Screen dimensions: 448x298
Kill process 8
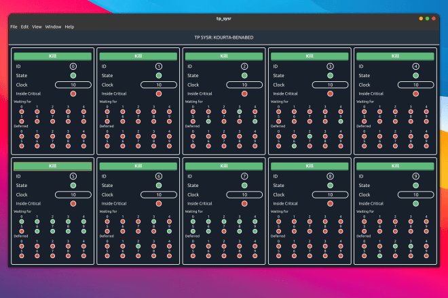310,166
